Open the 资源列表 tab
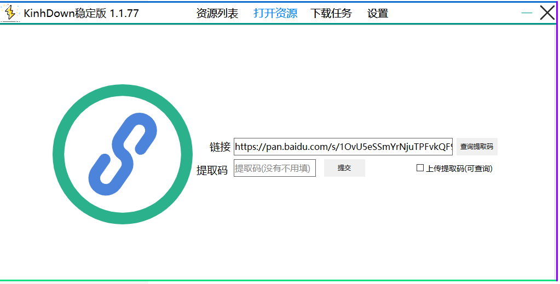The height and width of the screenshot is (284, 560). pyautogui.click(x=217, y=14)
